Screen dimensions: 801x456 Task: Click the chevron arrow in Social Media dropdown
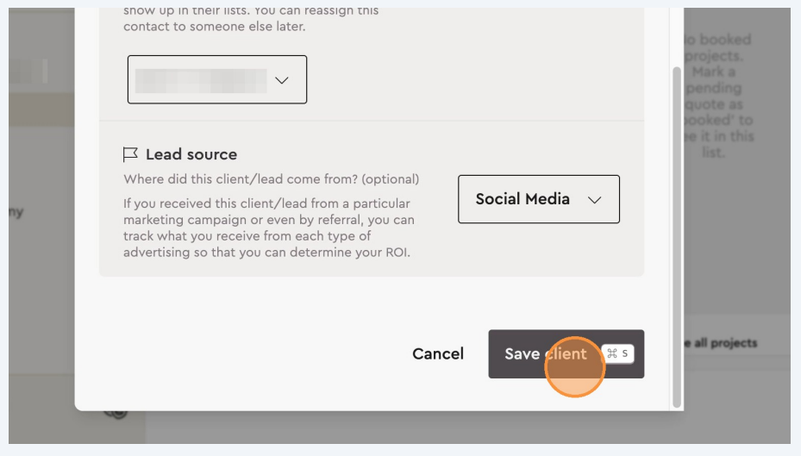tap(594, 199)
